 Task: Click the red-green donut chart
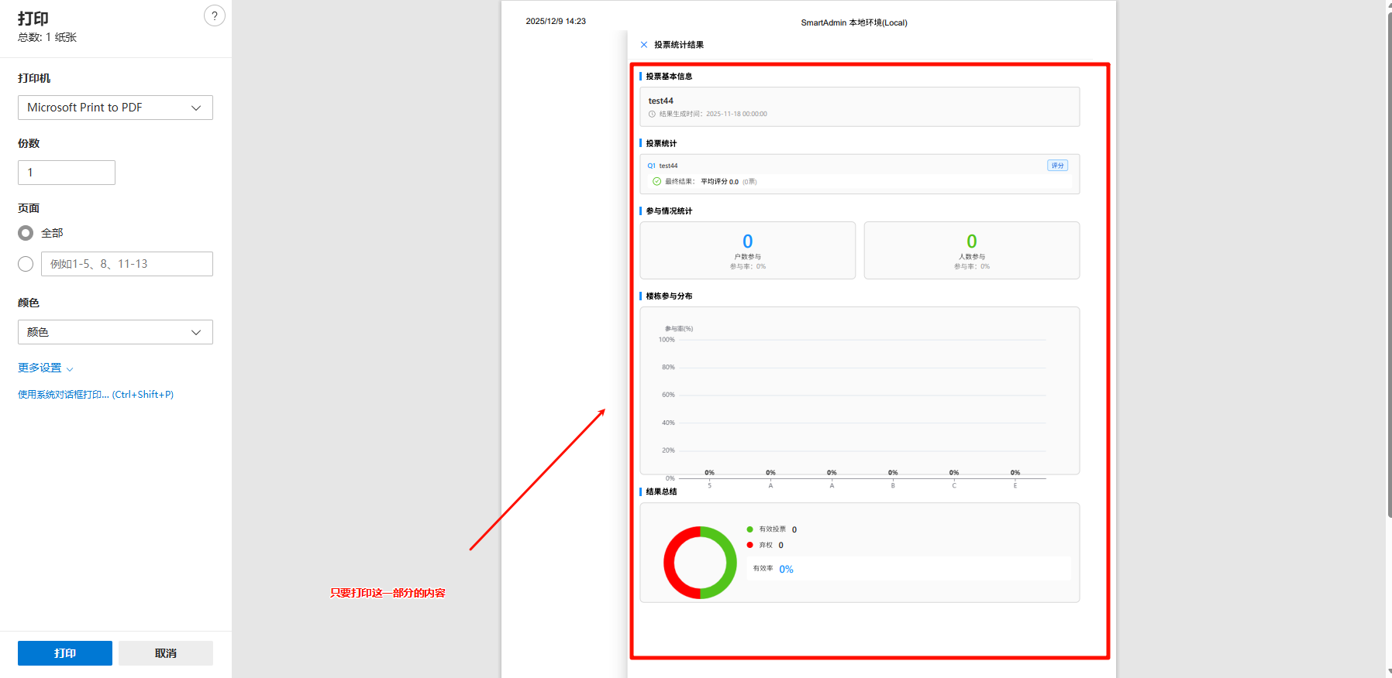point(700,563)
